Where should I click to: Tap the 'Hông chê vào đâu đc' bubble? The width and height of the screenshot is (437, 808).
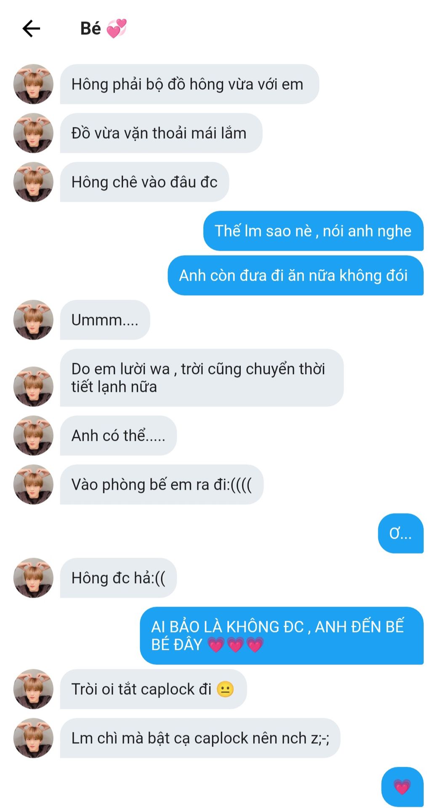tap(144, 182)
